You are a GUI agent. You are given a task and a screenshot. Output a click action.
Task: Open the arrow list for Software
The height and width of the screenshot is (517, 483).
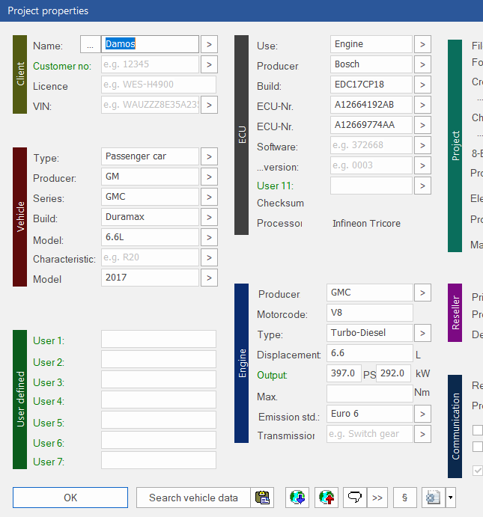tap(422, 145)
